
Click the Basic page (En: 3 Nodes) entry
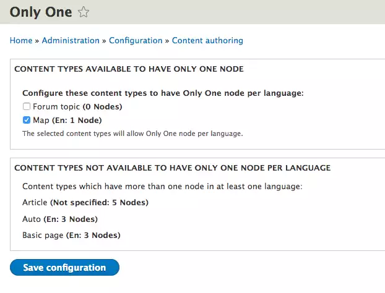coord(71,235)
